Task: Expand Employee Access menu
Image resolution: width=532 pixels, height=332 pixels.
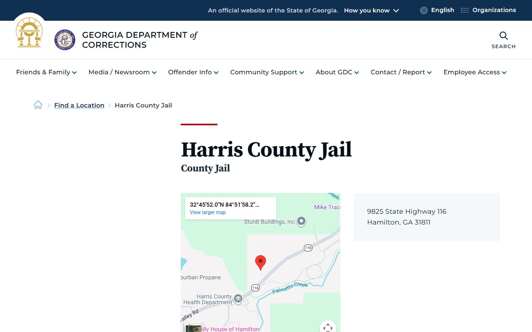Action: click(x=475, y=72)
